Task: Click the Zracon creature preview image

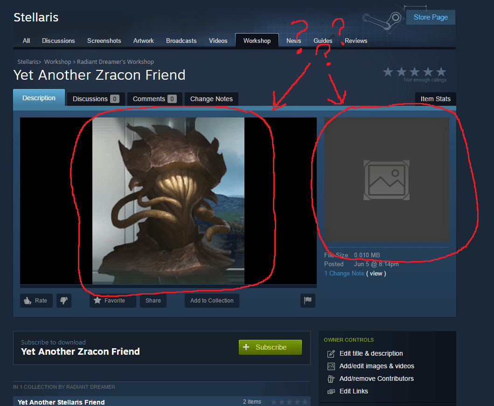Action: (168, 201)
